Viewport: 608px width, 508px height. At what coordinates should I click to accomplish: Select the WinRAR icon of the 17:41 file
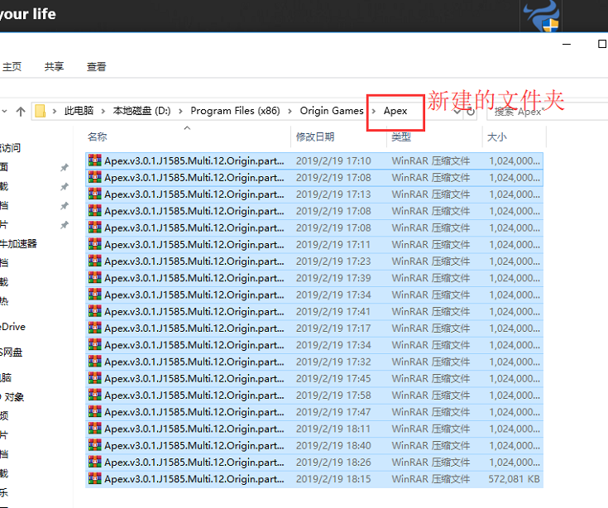click(94, 311)
